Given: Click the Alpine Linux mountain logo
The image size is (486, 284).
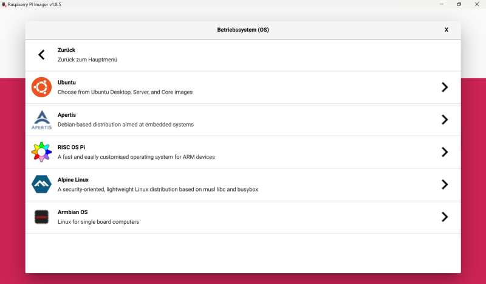Looking at the screenshot, I should coord(41,184).
